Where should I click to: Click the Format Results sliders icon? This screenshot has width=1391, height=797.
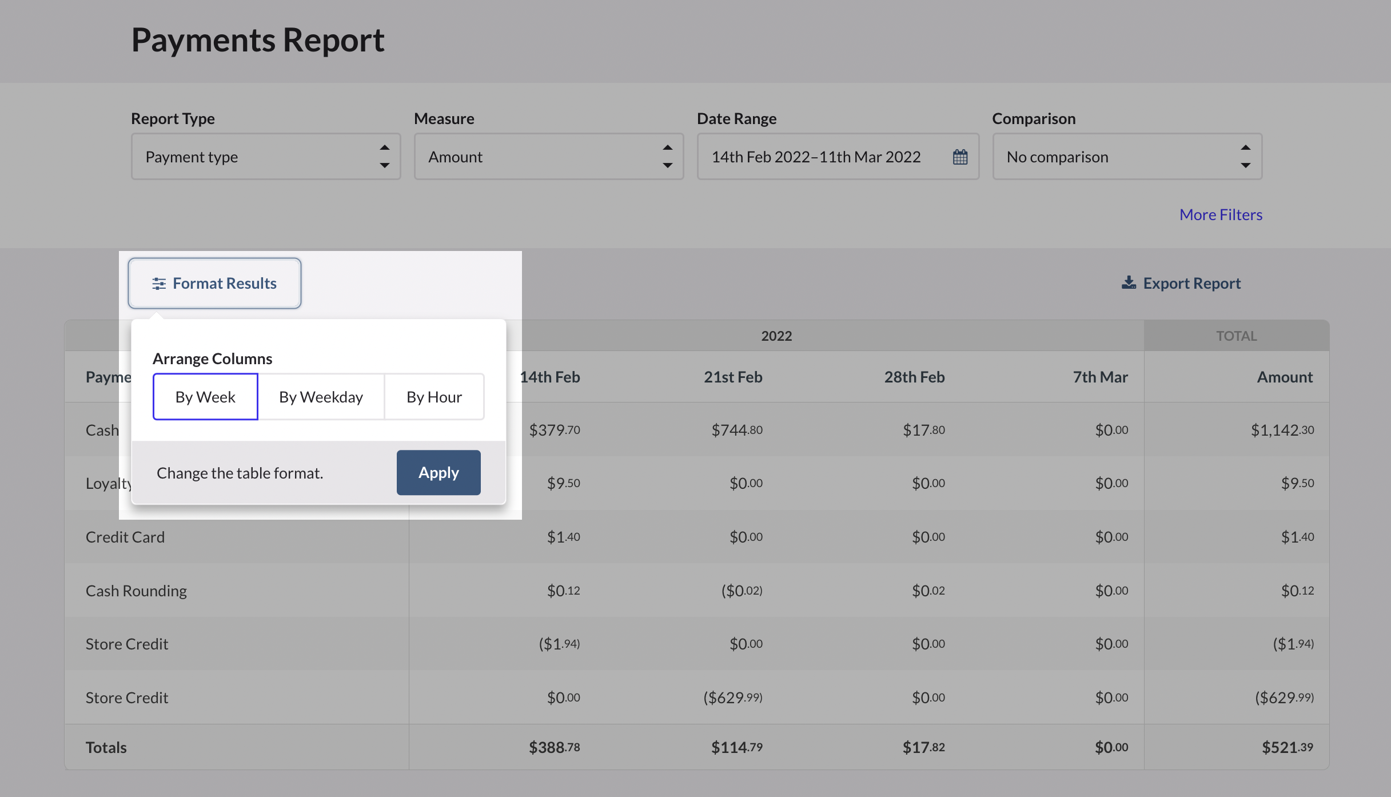click(x=159, y=284)
